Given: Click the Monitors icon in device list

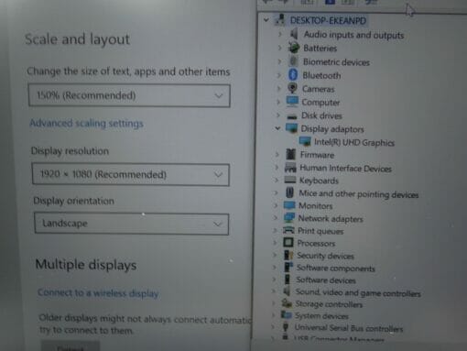Looking at the screenshot, I should [x=289, y=205].
